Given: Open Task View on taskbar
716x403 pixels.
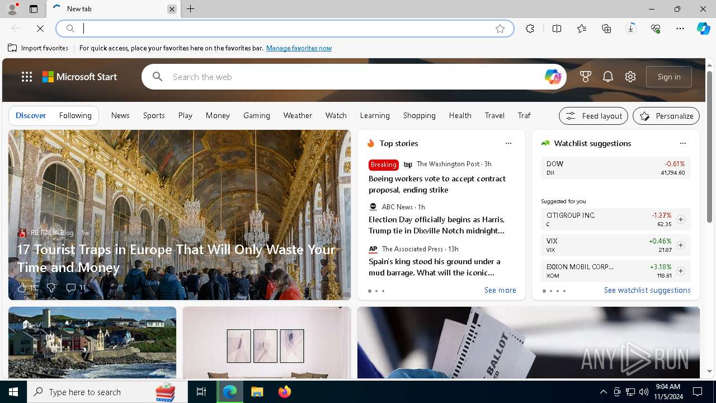Looking at the screenshot, I should [201, 392].
